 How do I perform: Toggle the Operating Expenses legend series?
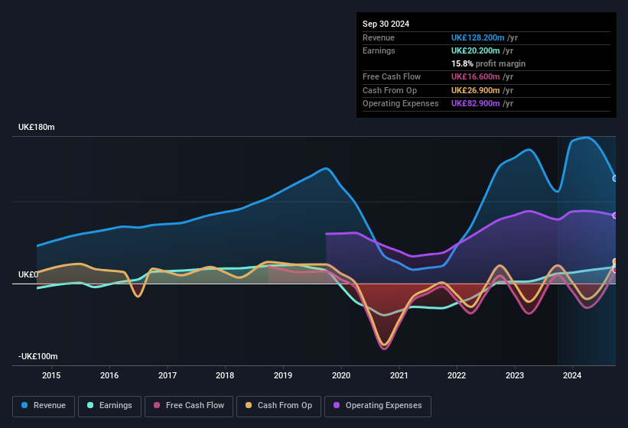378,406
